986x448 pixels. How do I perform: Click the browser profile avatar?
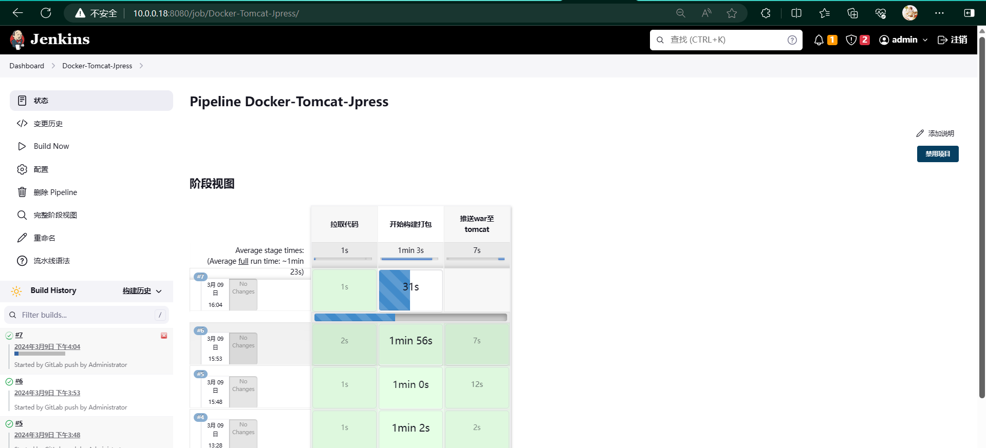tap(910, 13)
